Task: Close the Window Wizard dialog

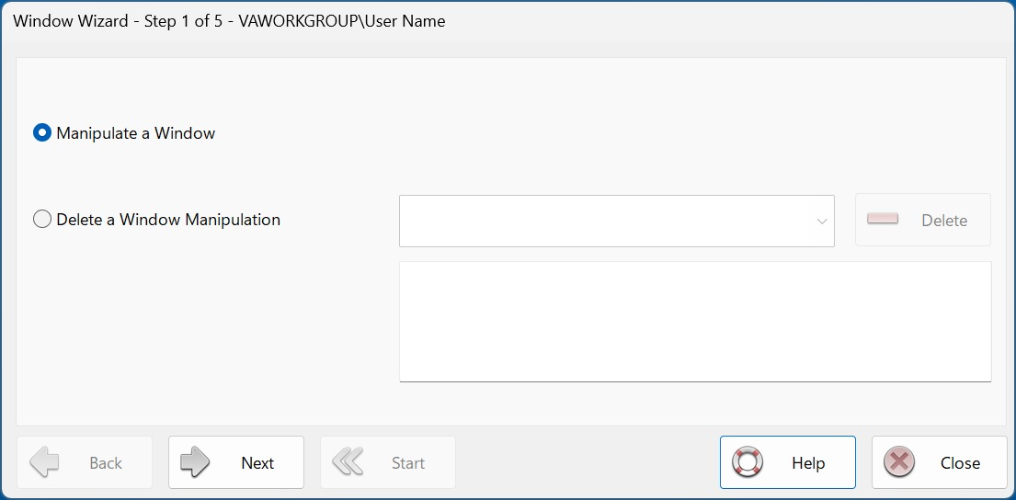Action: click(x=940, y=462)
